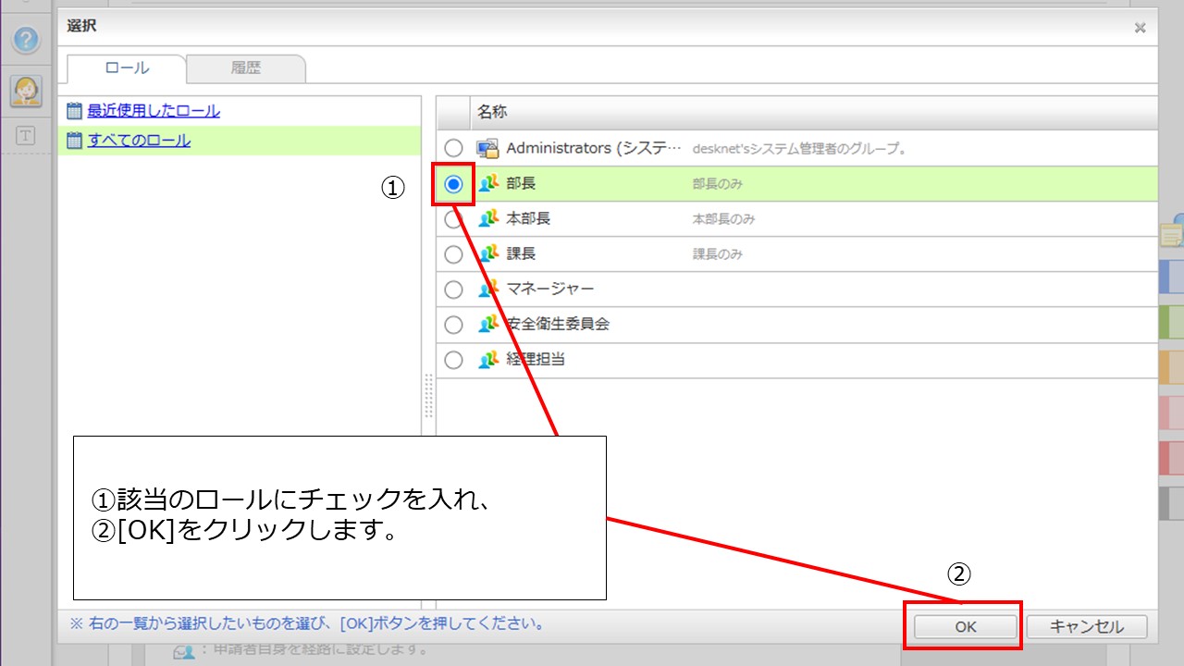Confirm selection with the OK button

tap(966, 626)
